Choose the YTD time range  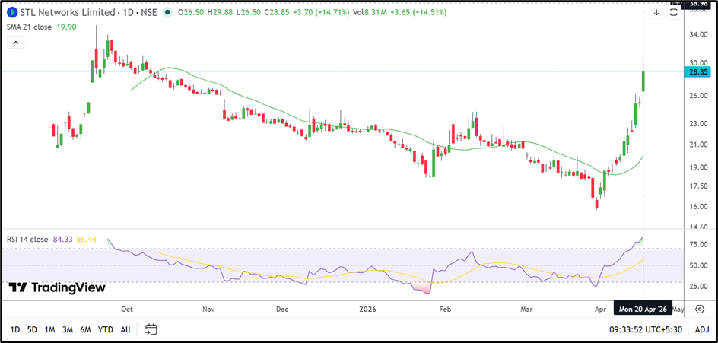coord(106,329)
